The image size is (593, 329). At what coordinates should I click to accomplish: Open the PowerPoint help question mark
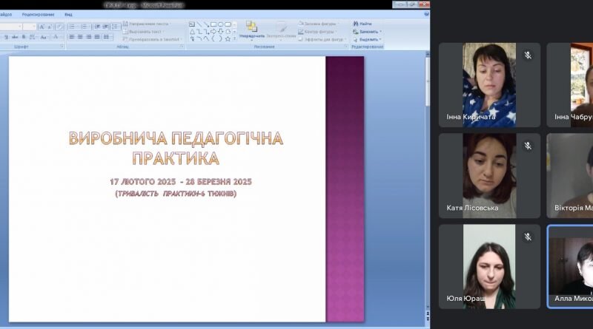[427, 14]
